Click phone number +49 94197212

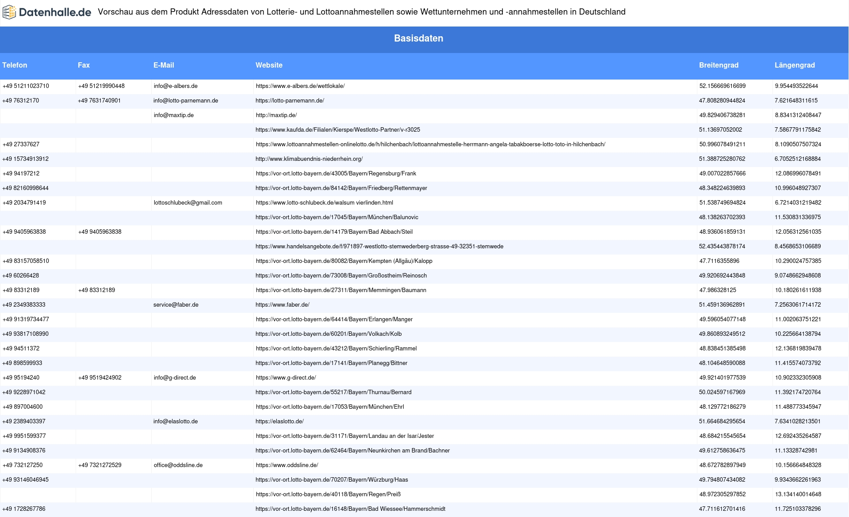(x=21, y=174)
